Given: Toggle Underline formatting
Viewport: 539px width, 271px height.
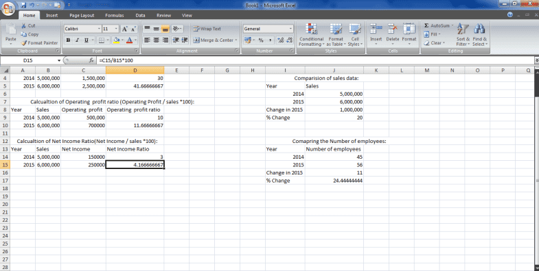Looking at the screenshot, I should pos(86,40).
